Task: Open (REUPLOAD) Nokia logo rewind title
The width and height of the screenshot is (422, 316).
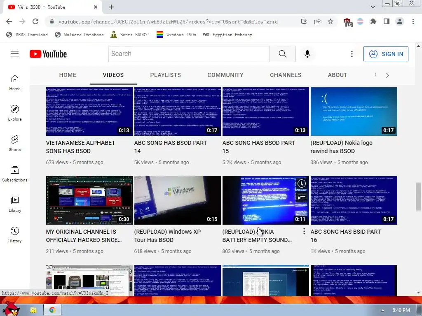Action: (342, 147)
